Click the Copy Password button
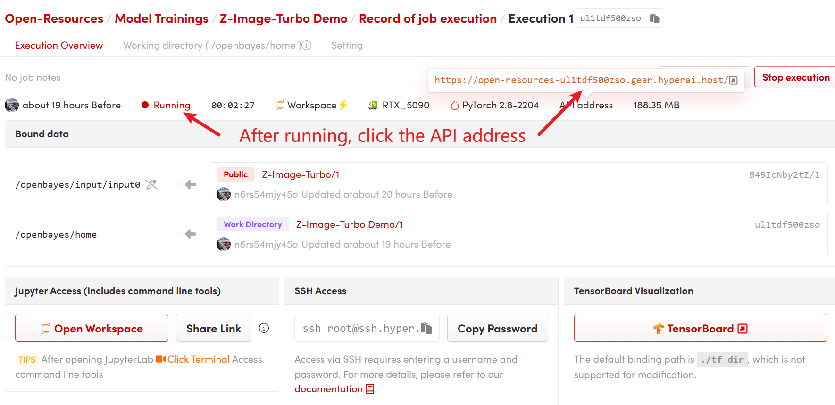Viewport: 835px width, 405px height. pos(497,328)
